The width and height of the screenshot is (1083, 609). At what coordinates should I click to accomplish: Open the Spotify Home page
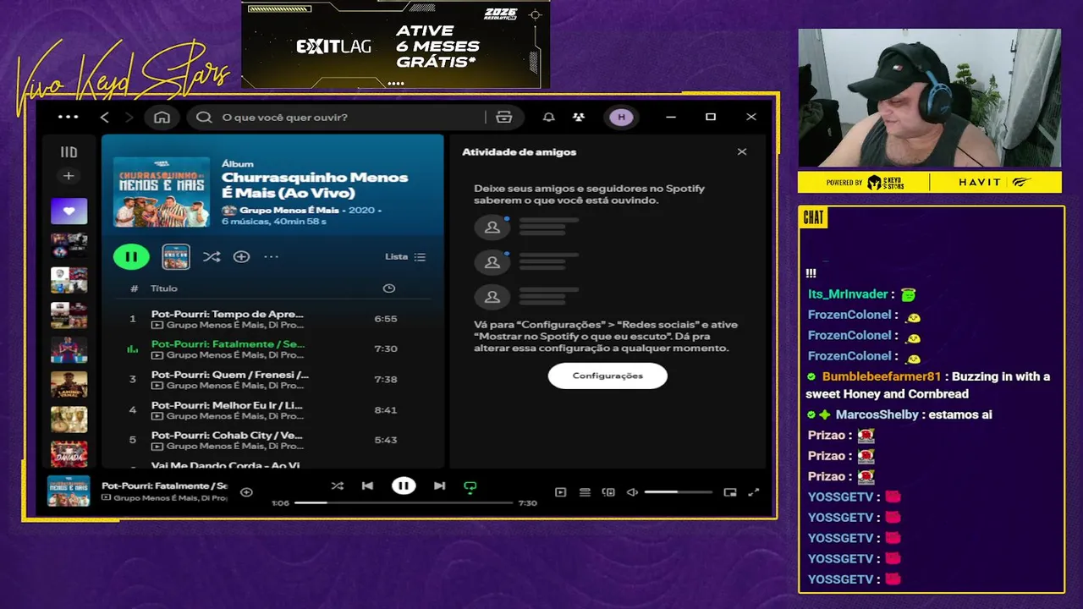[x=162, y=117]
